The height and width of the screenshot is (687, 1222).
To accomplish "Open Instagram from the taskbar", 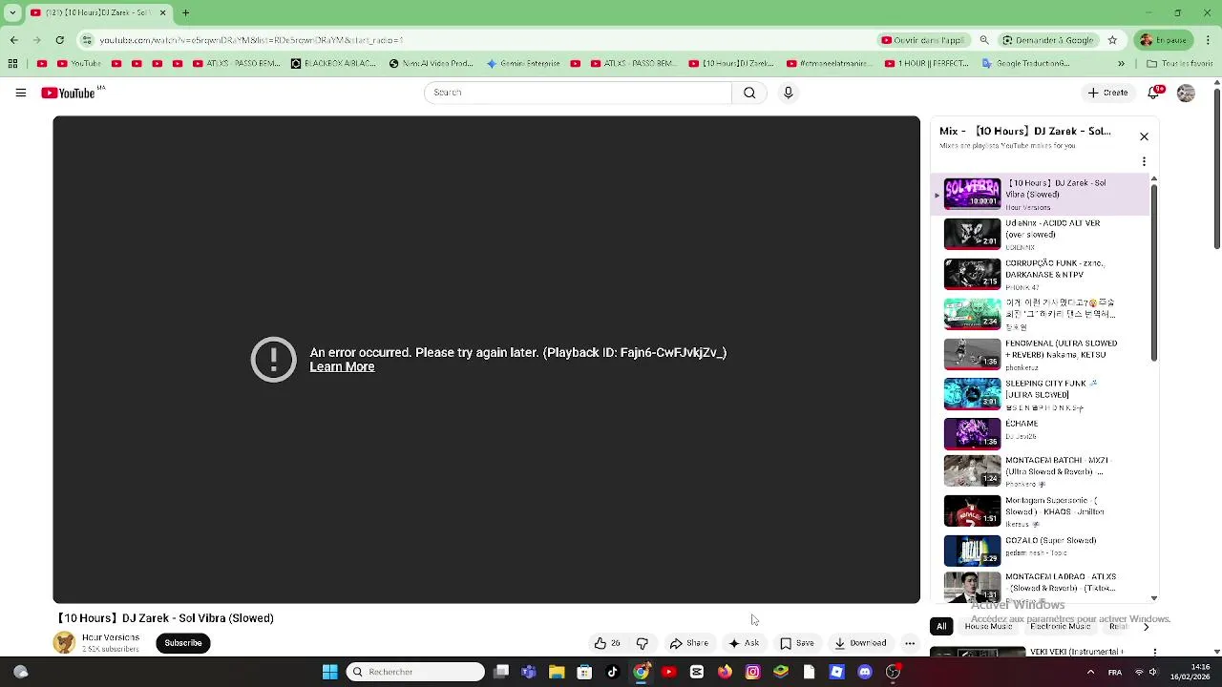I will [x=752, y=672].
